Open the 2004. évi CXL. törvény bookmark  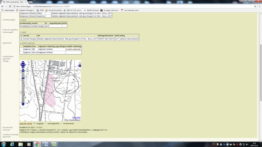pos(72,10)
